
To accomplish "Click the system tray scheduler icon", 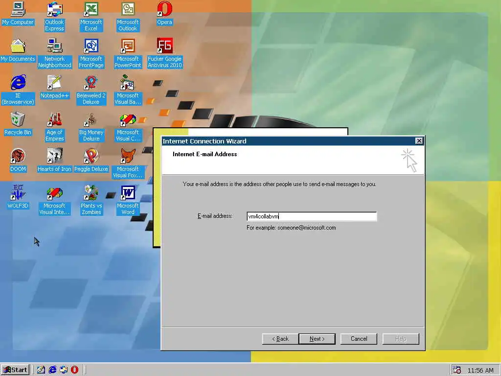I will coord(457,370).
